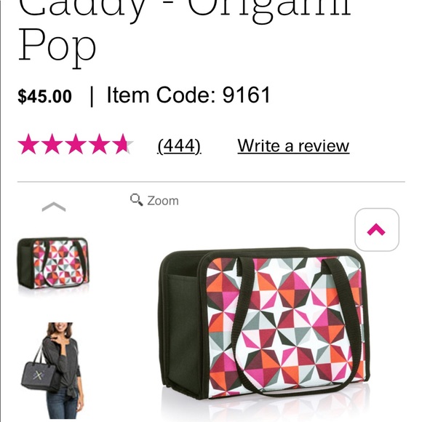Image resolution: width=422 pixels, height=422 pixels.
Task: Select the third pink rating star
Action: [x=76, y=144]
